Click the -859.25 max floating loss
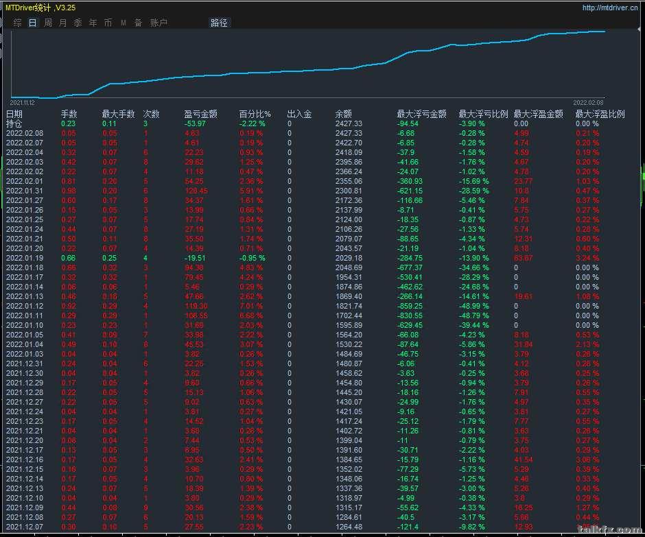This screenshot has width=645, height=537. [410, 306]
